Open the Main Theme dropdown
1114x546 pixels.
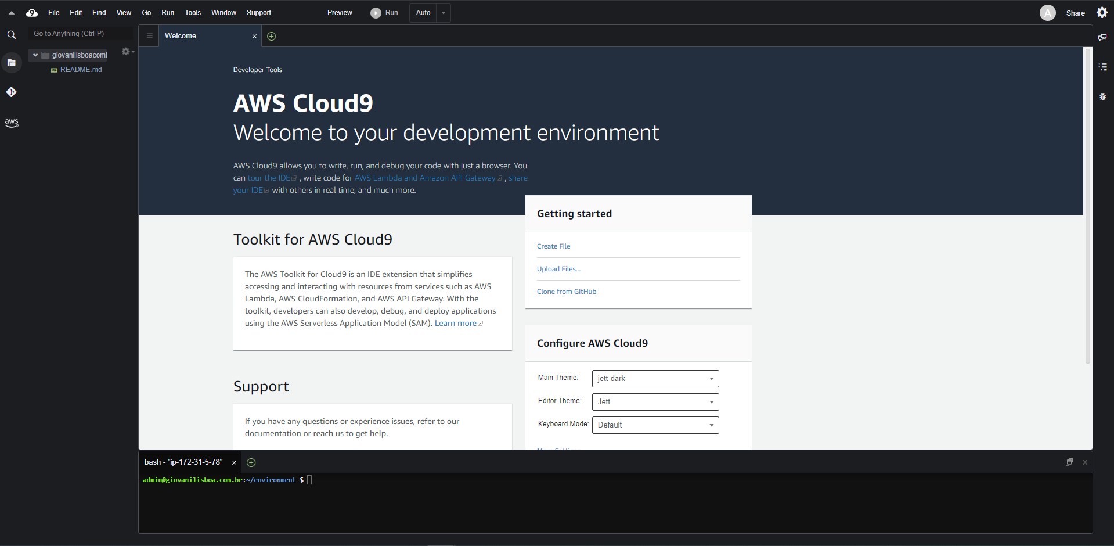[x=655, y=379]
